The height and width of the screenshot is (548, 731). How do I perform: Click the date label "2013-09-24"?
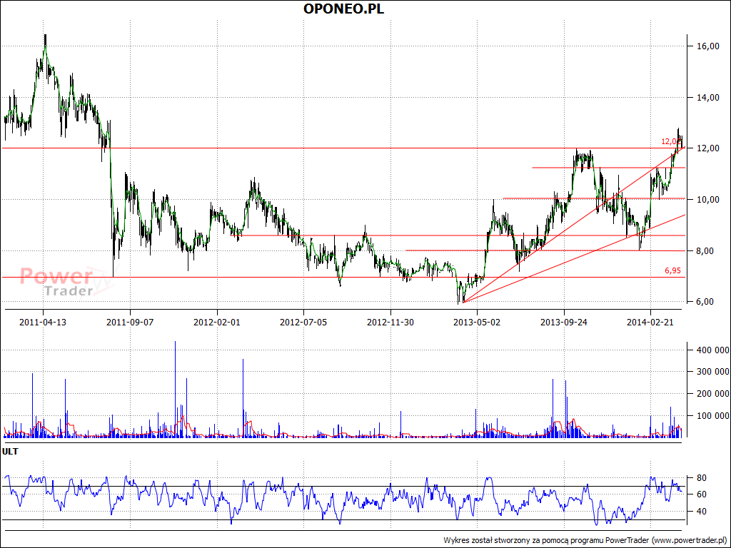click(x=564, y=322)
